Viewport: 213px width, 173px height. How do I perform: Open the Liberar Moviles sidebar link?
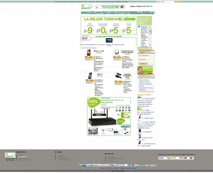pyautogui.click(x=144, y=82)
